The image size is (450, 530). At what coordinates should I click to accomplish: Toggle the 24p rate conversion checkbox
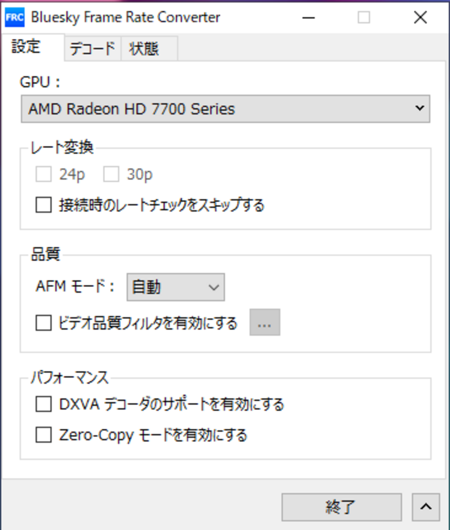[x=44, y=174]
